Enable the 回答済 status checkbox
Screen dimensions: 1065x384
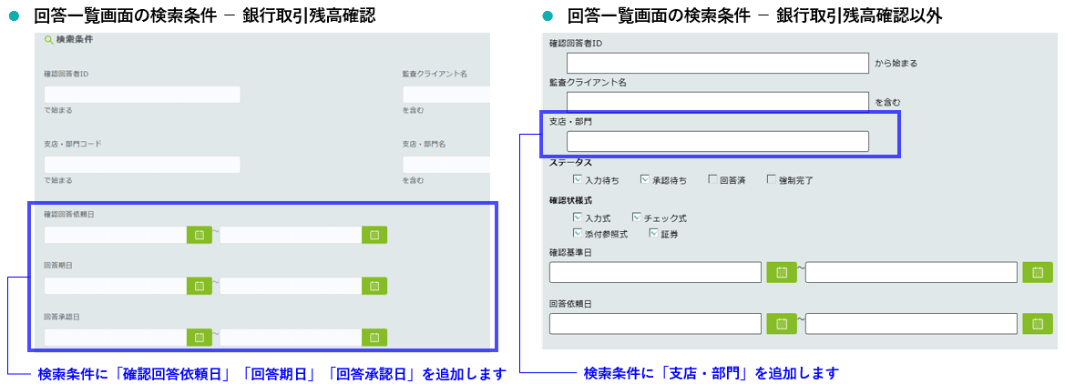point(712,180)
